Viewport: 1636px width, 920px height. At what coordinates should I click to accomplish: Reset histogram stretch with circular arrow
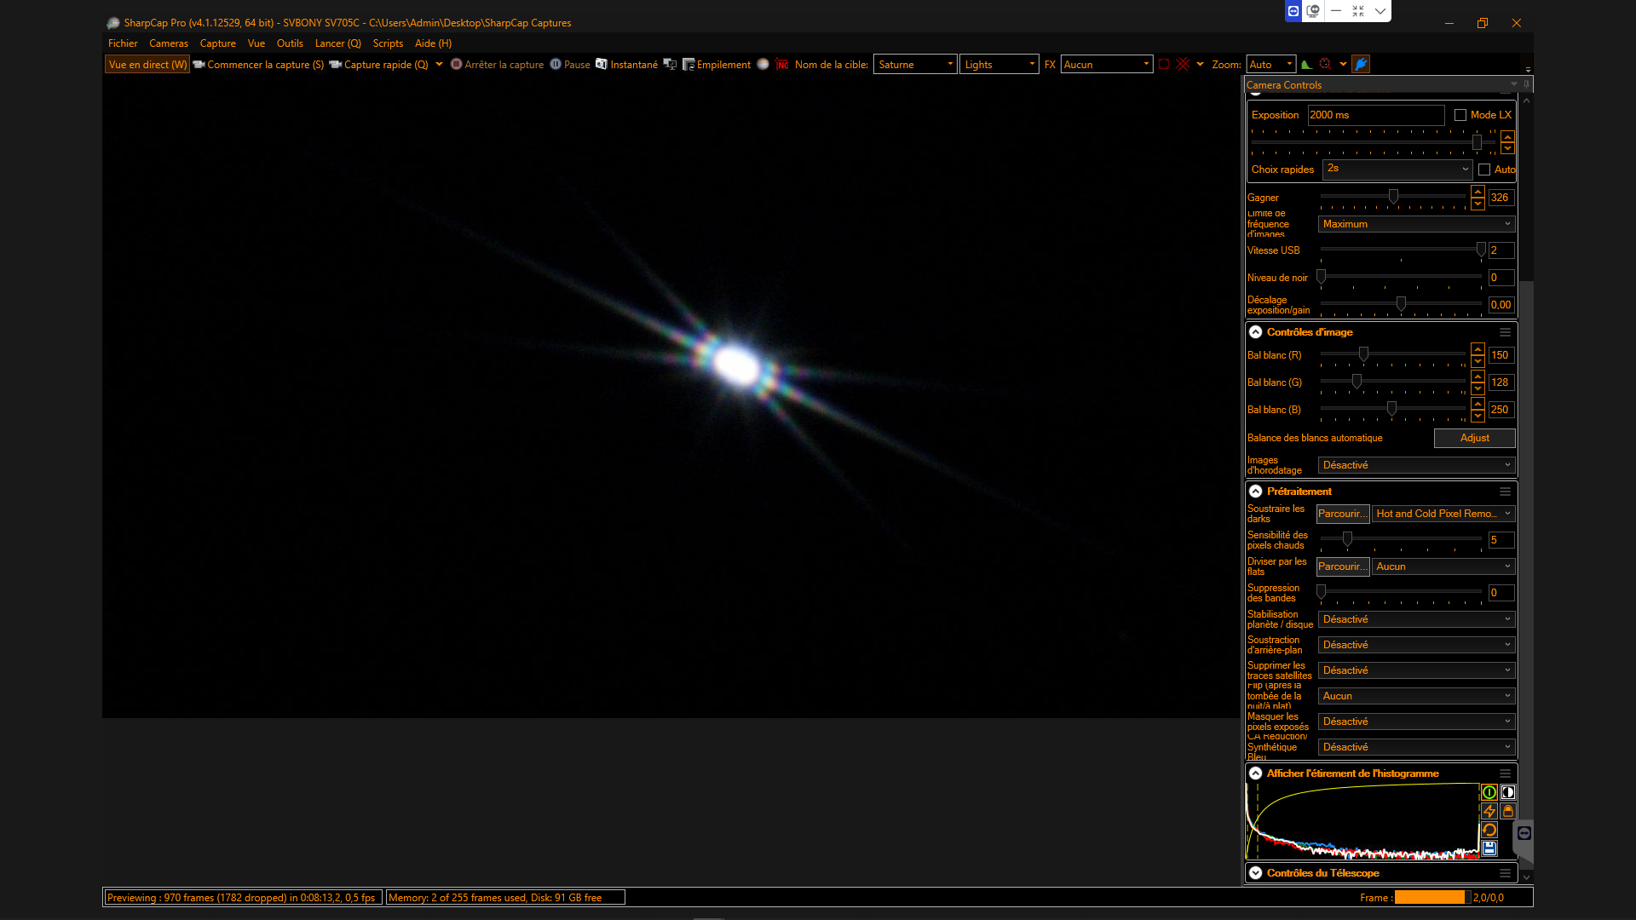(1489, 830)
